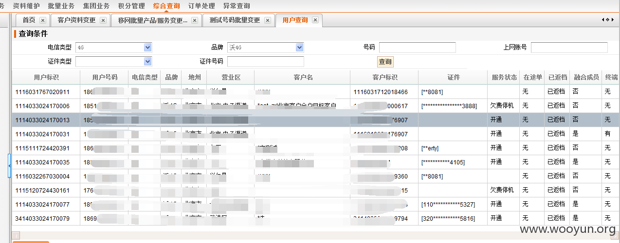
Task: Click the 证件 cell ending 5327
Action: click(453, 204)
